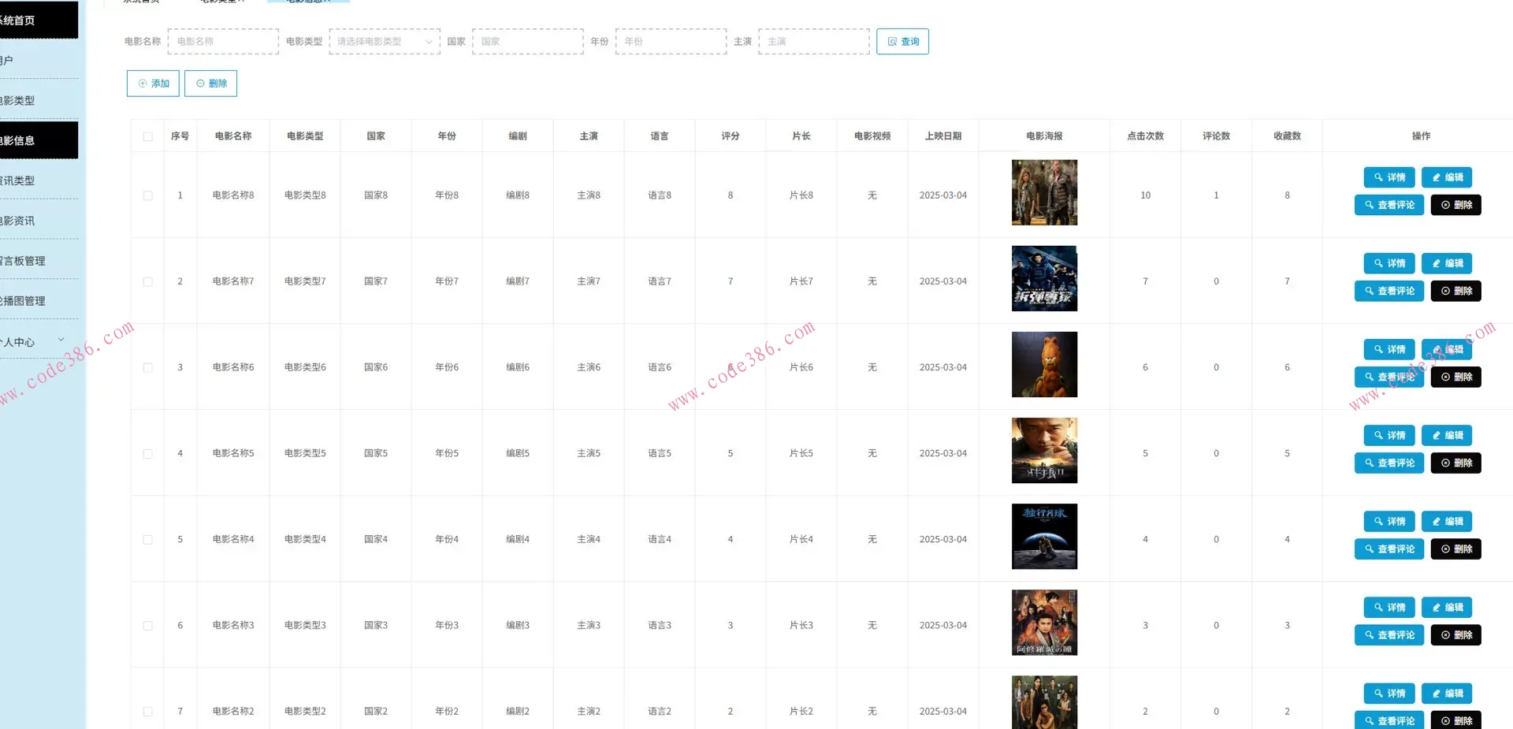Click the pencil icon in row 6 编辑
Viewport: 1513px width, 729px height.
click(x=1437, y=608)
